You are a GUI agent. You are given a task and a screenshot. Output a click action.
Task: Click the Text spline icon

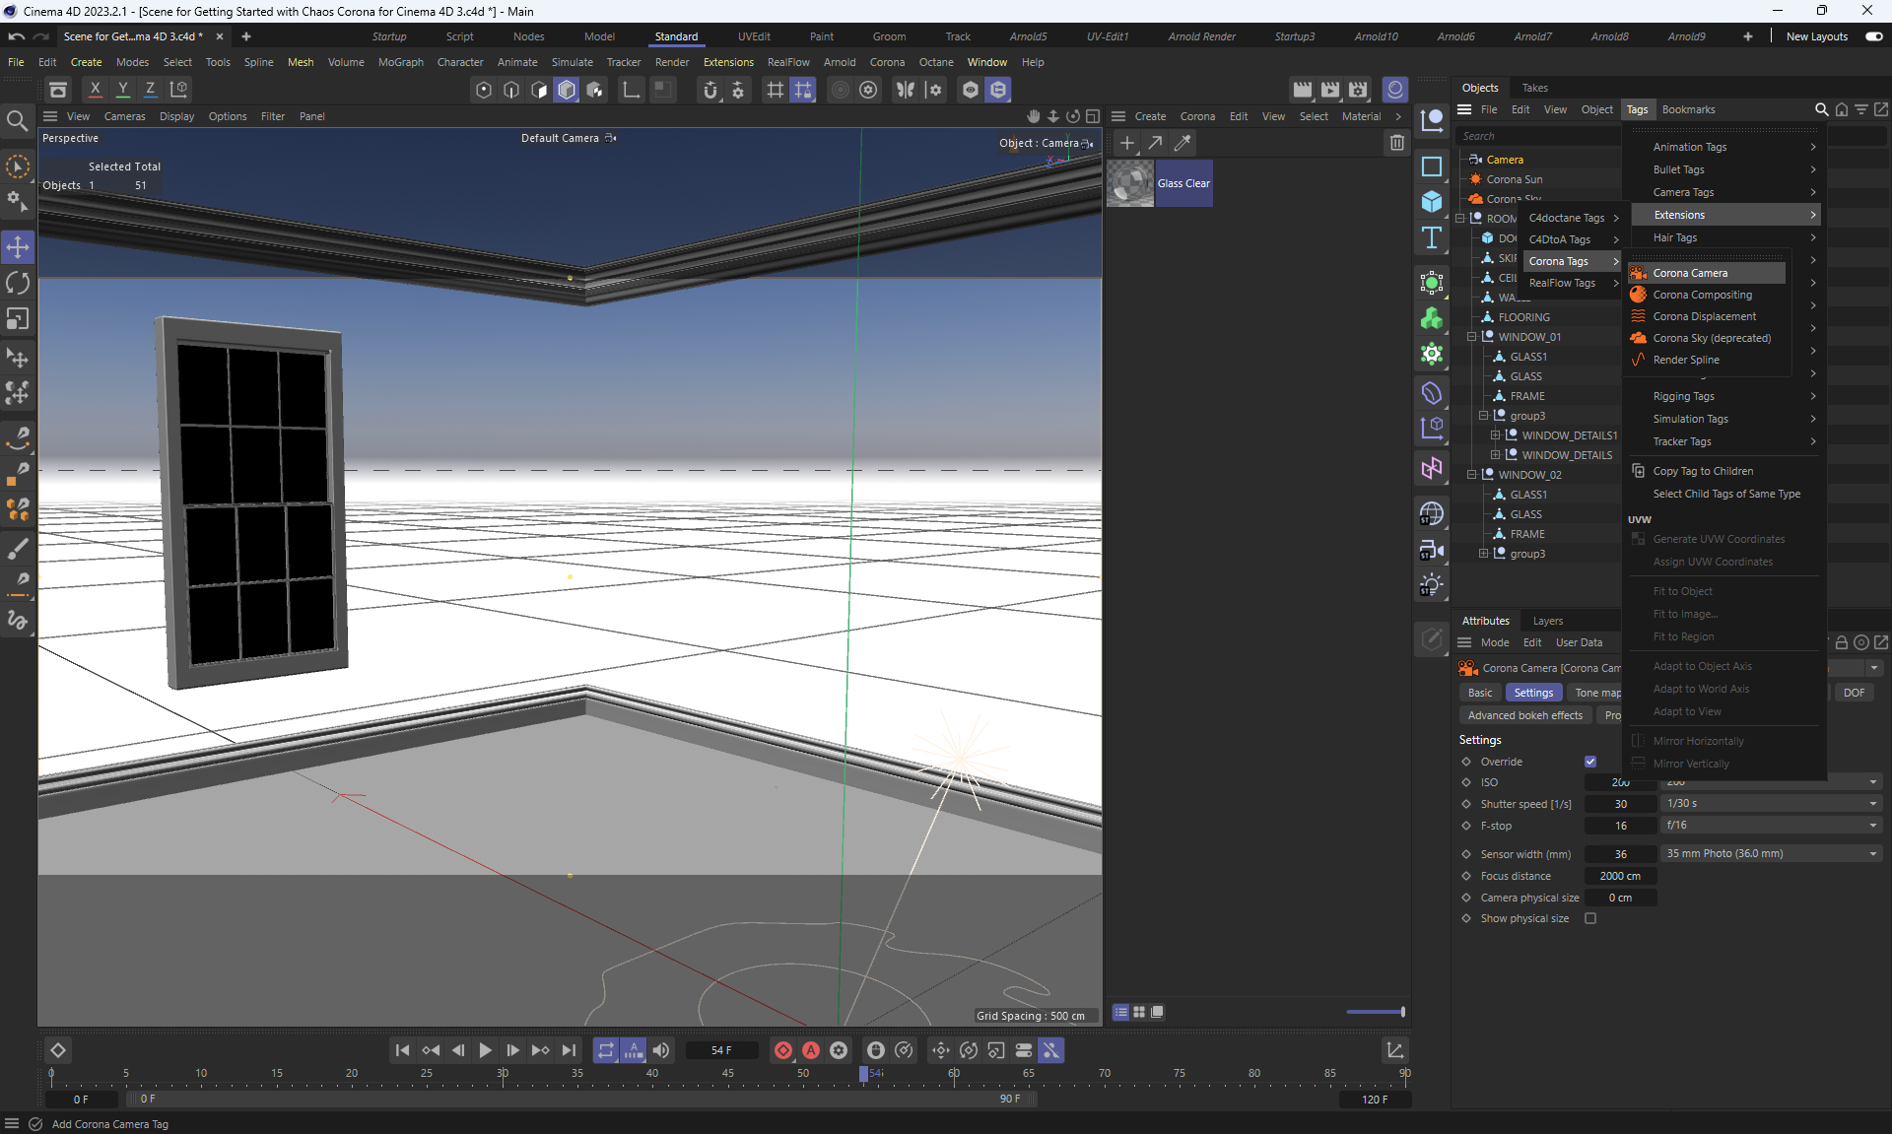coord(1432,237)
